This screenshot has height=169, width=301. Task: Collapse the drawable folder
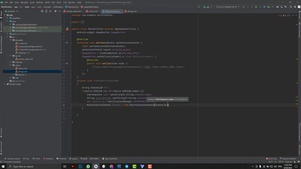click(10, 40)
